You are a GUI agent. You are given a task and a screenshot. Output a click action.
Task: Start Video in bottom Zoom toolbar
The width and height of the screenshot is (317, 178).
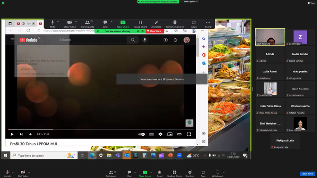click(x=23, y=173)
